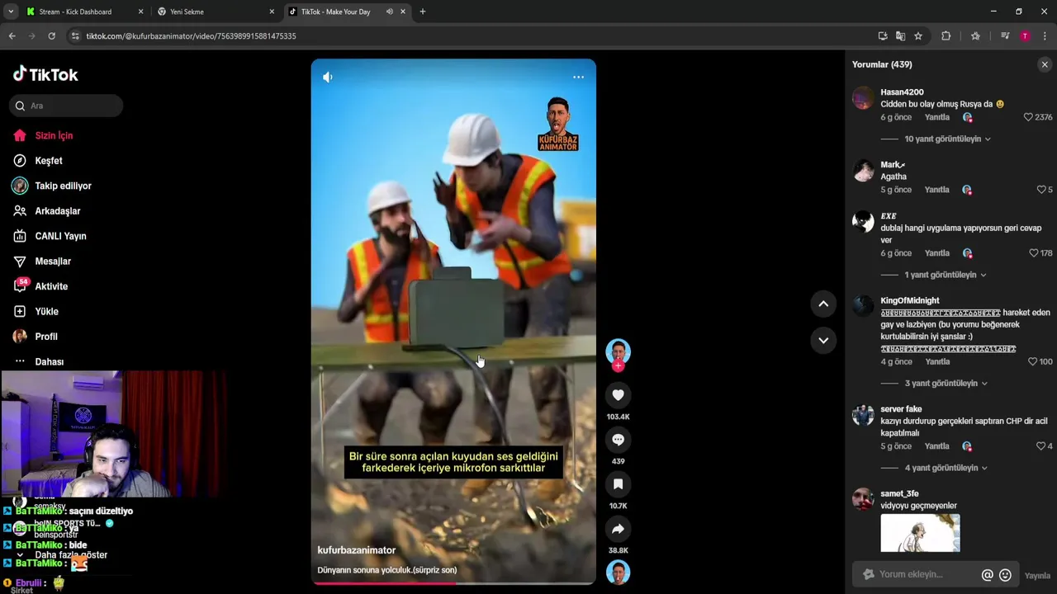The height and width of the screenshot is (594, 1057).
Task: Close the TikTok browser tab
Action: [x=403, y=12]
